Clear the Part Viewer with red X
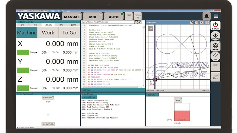 point(201,23)
